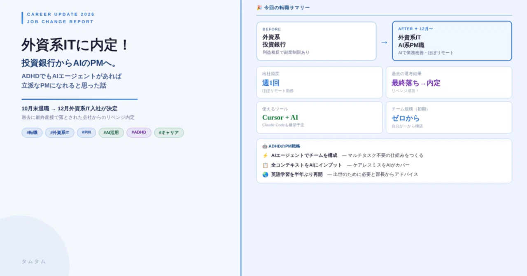Click the 出社頻度 card label

(x=270, y=74)
